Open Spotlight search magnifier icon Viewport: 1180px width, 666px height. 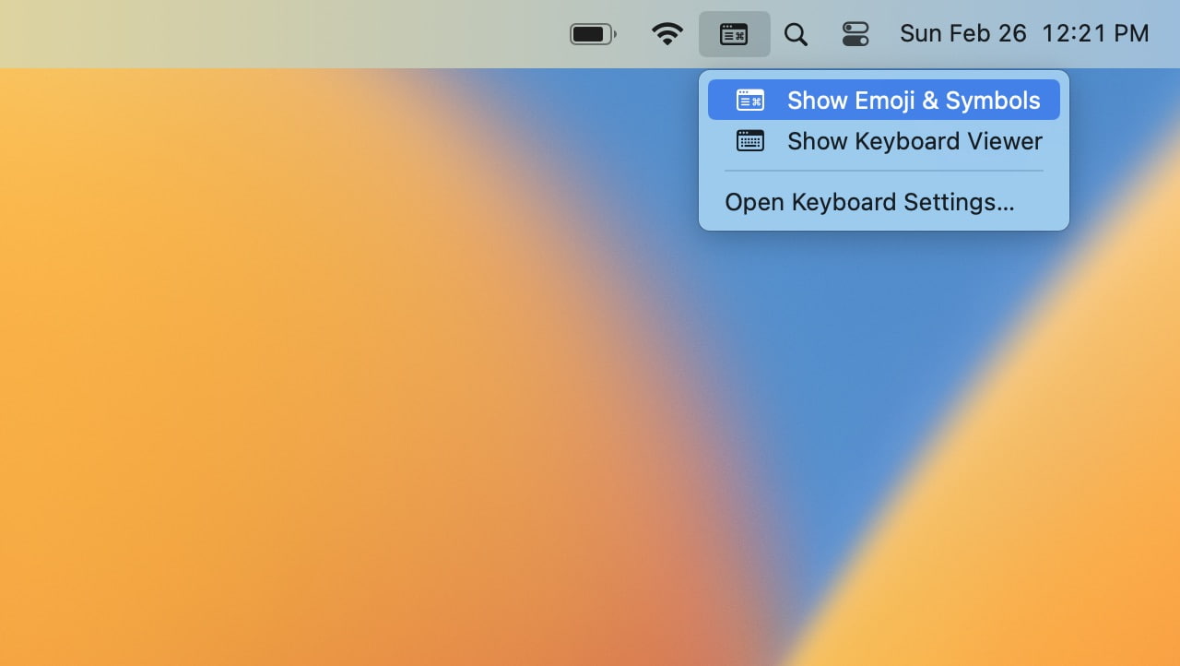tap(796, 33)
